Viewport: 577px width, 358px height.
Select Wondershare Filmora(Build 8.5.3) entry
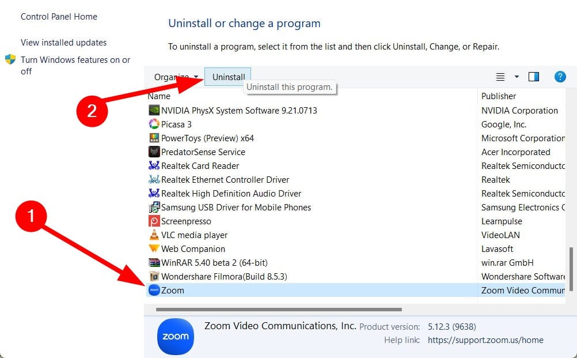[224, 277]
